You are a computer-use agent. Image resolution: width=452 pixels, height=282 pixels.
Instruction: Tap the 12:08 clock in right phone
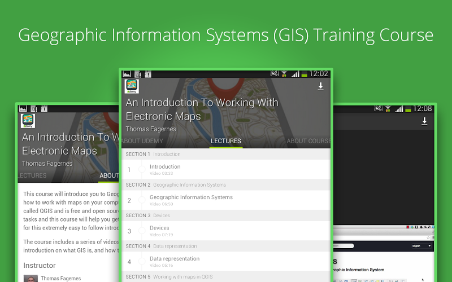[422, 109]
